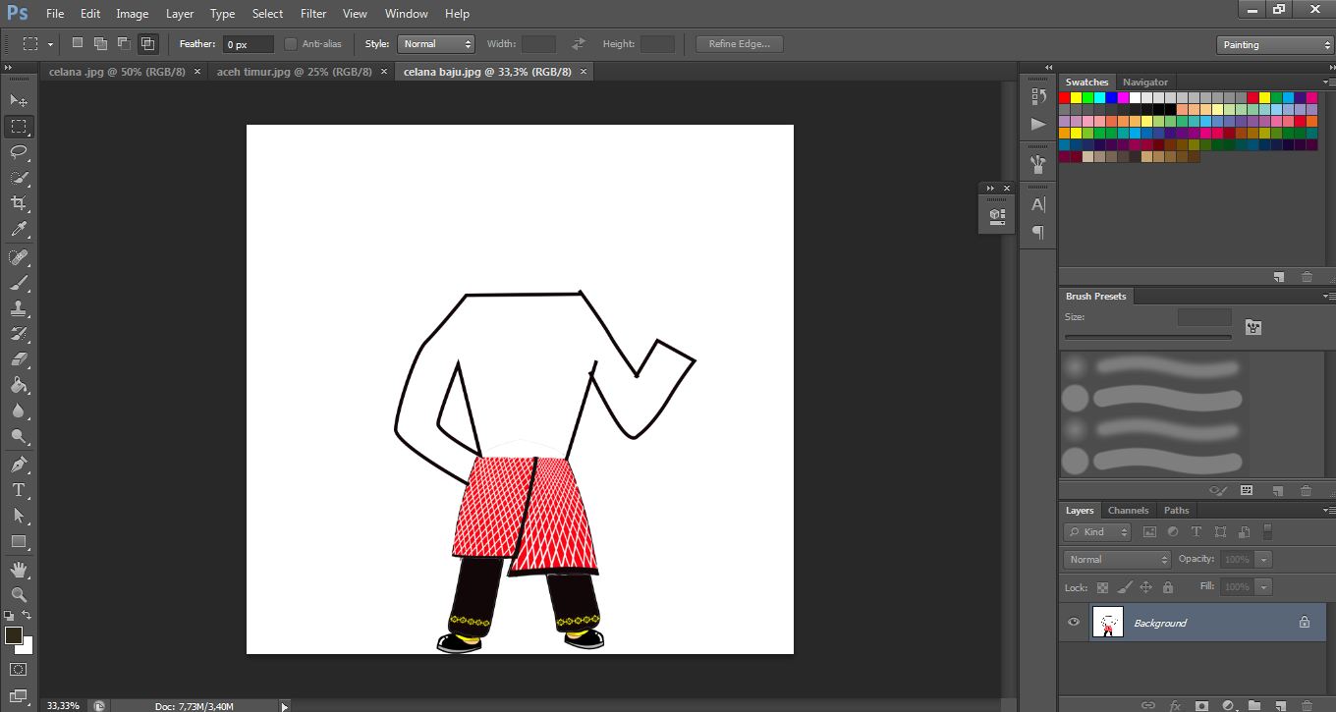Open the History panel icon
The image size is (1336, 712).
1038,96
